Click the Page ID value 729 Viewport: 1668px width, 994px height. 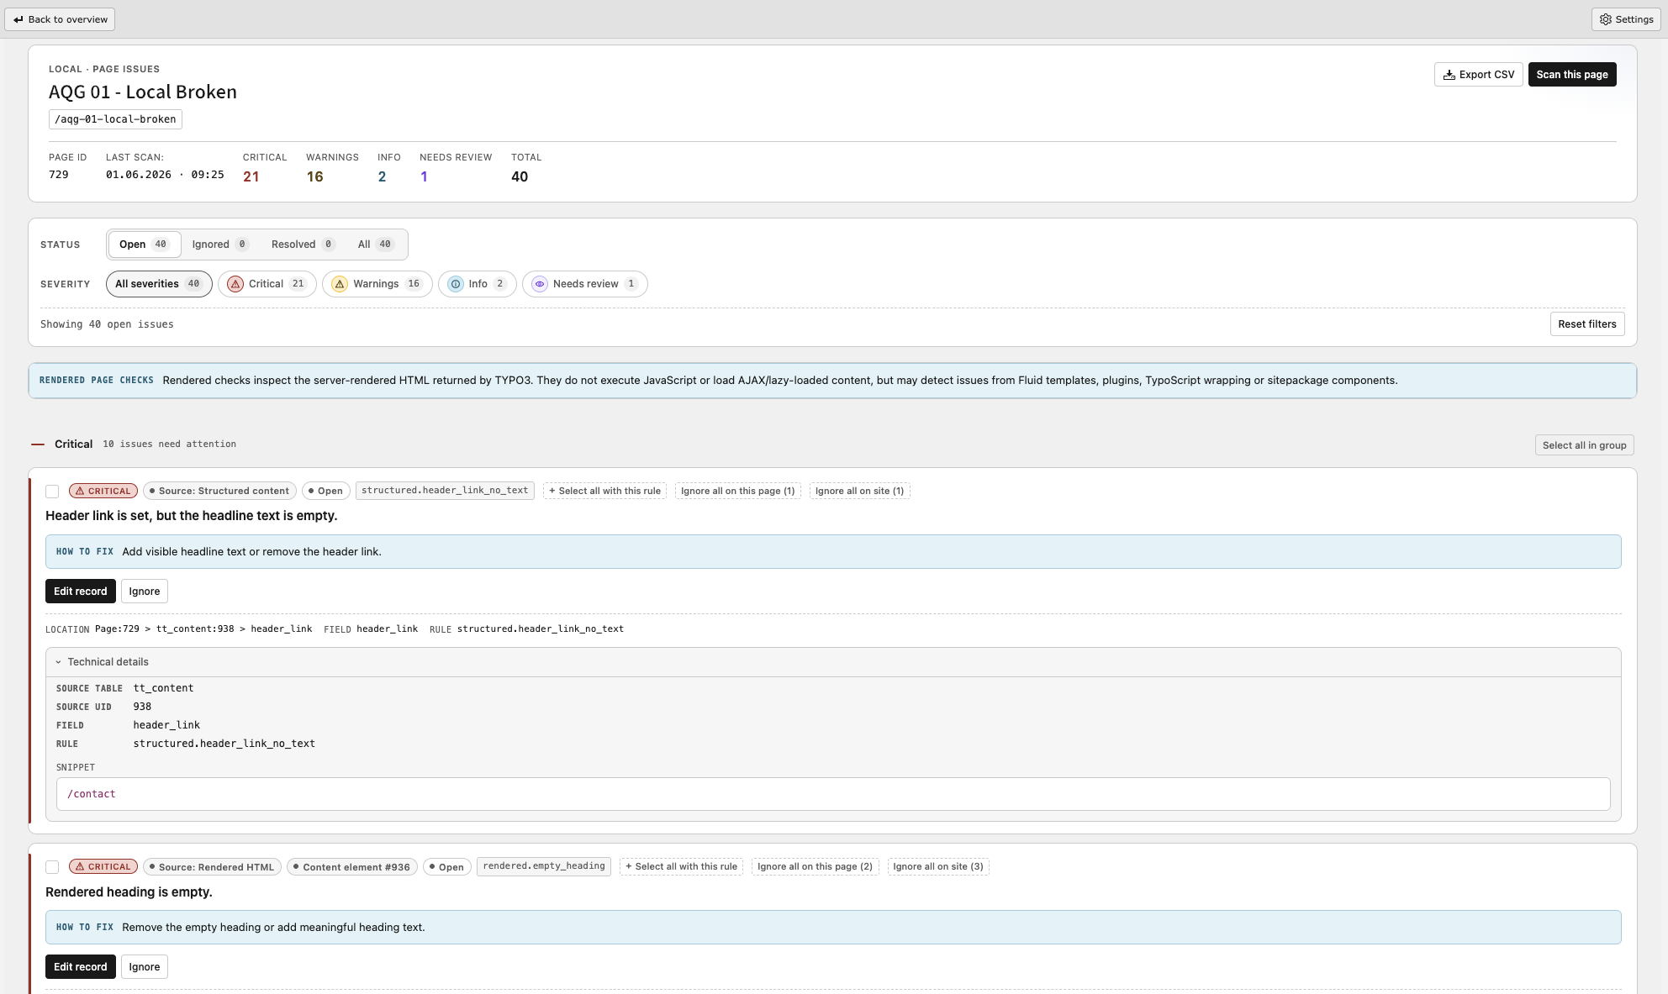59,175
